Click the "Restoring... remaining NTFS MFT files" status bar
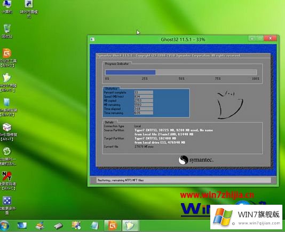This screenshot has width=285, height=232. point(184,180)
